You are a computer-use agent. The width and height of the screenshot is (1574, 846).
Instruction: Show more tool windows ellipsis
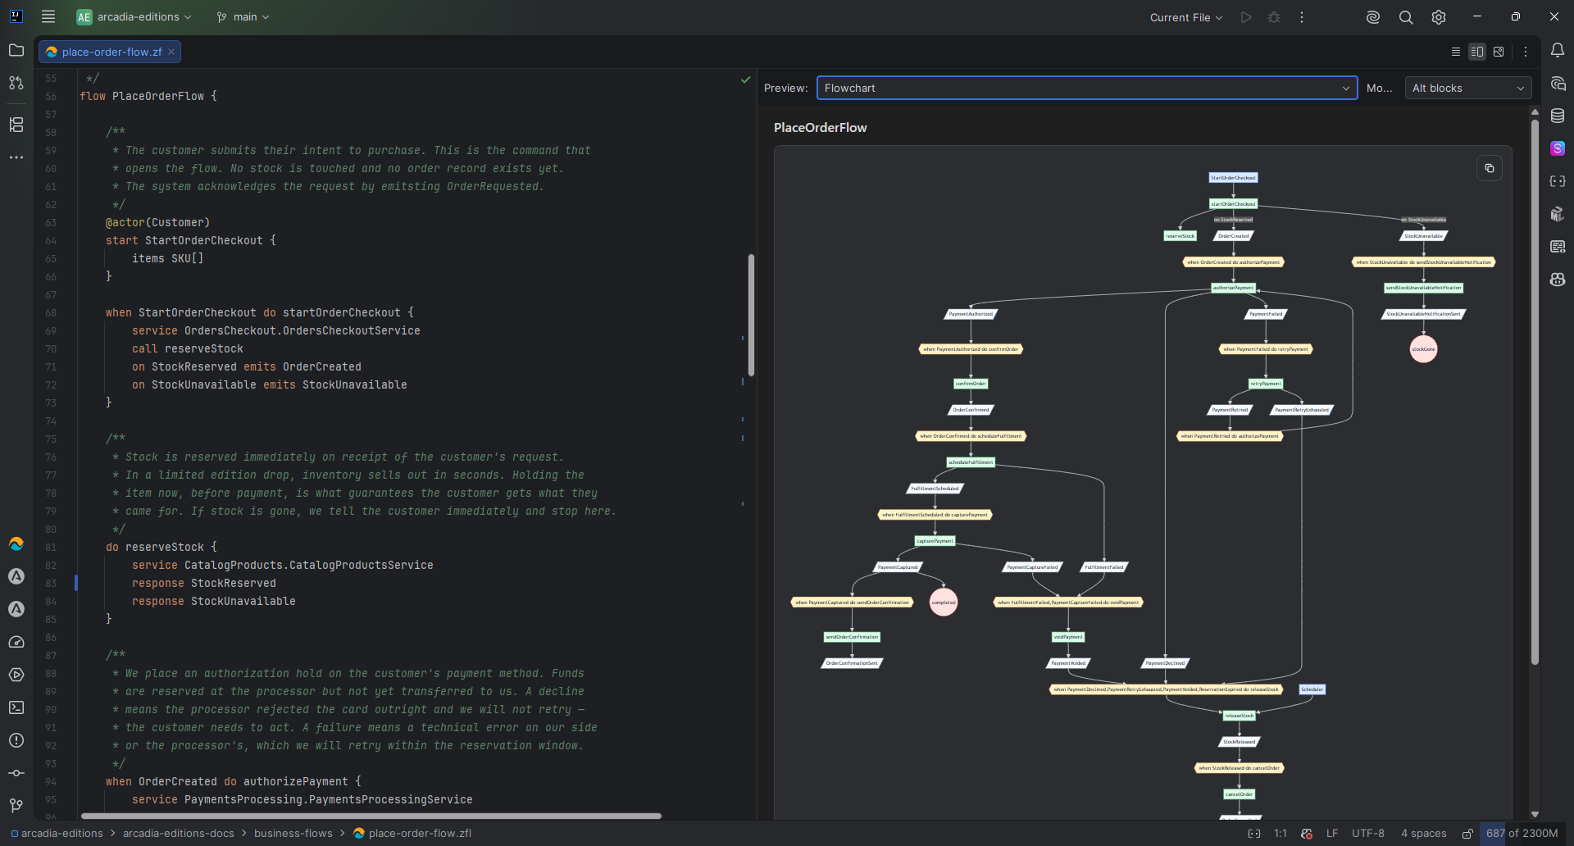pos(16,157)
